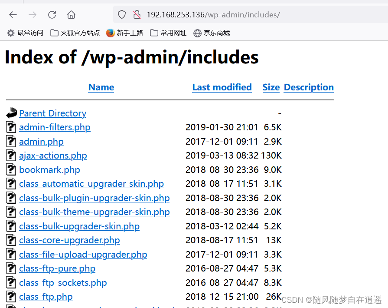Screen dimensions: 388x308
Task: Click the 130K size value
Action: pyautogui.click(x=271, y=156)
